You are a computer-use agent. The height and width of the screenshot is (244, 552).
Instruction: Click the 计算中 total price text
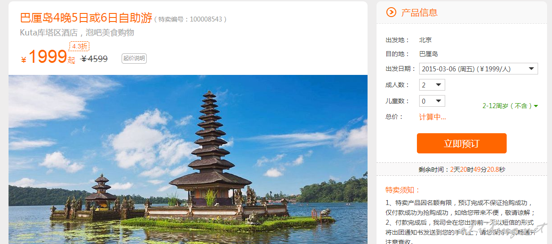tap(433, 117)
